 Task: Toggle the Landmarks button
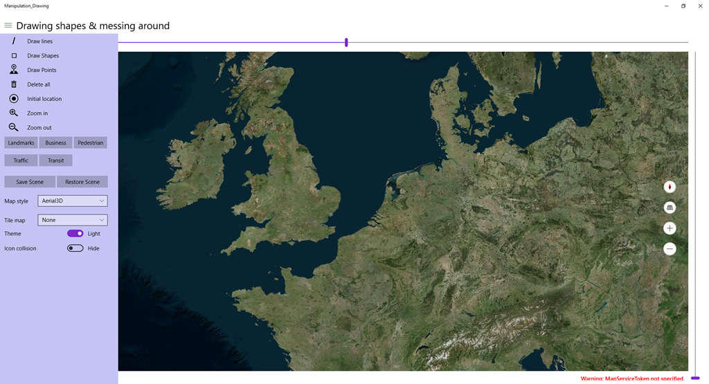click(x=21, y=143)
